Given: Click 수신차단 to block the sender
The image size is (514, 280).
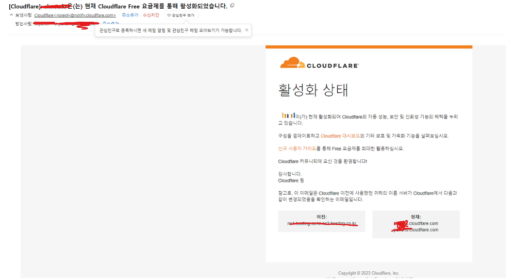Looking at the screenshot, I should 151,15.
